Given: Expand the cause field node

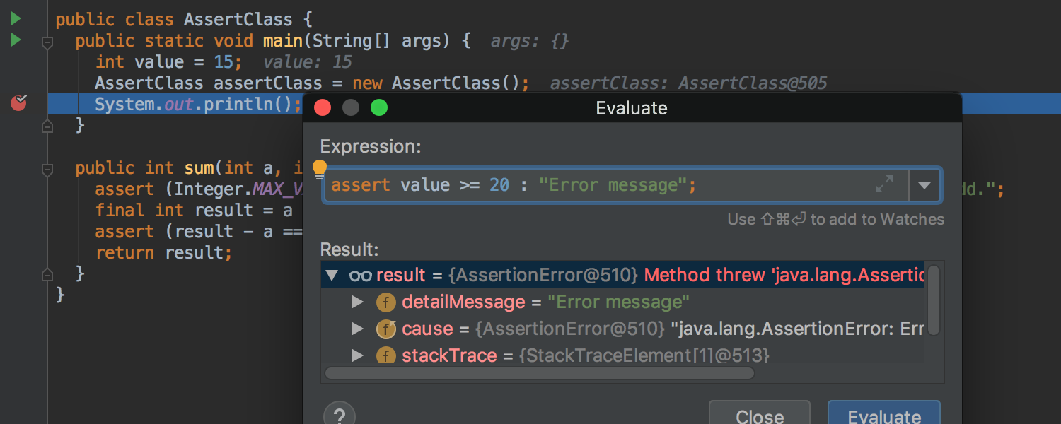Looking at the screenshot, I should (x=358, y=329).
